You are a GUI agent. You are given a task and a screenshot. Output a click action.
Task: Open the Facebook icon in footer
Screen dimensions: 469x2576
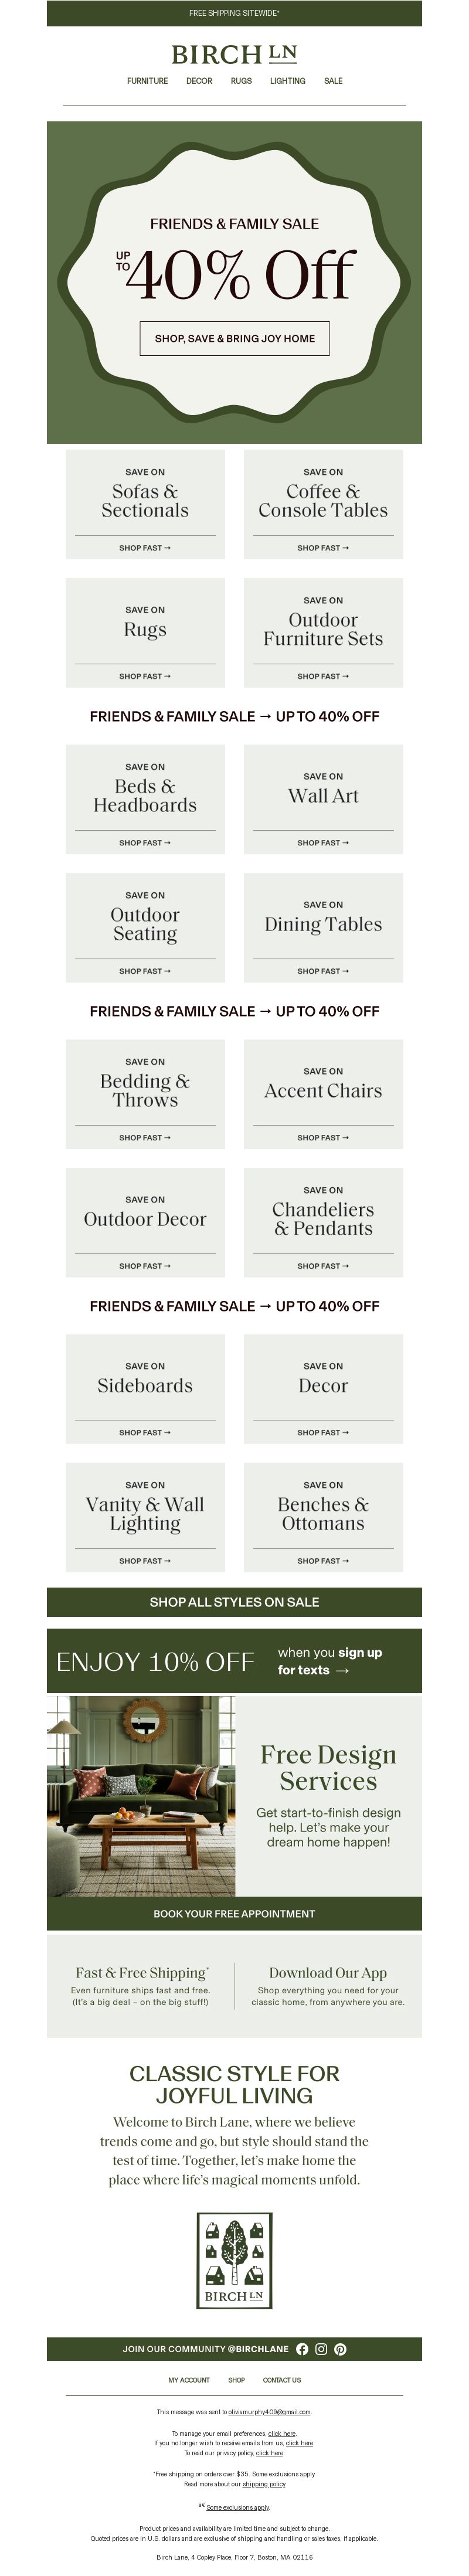[302, 2349]
